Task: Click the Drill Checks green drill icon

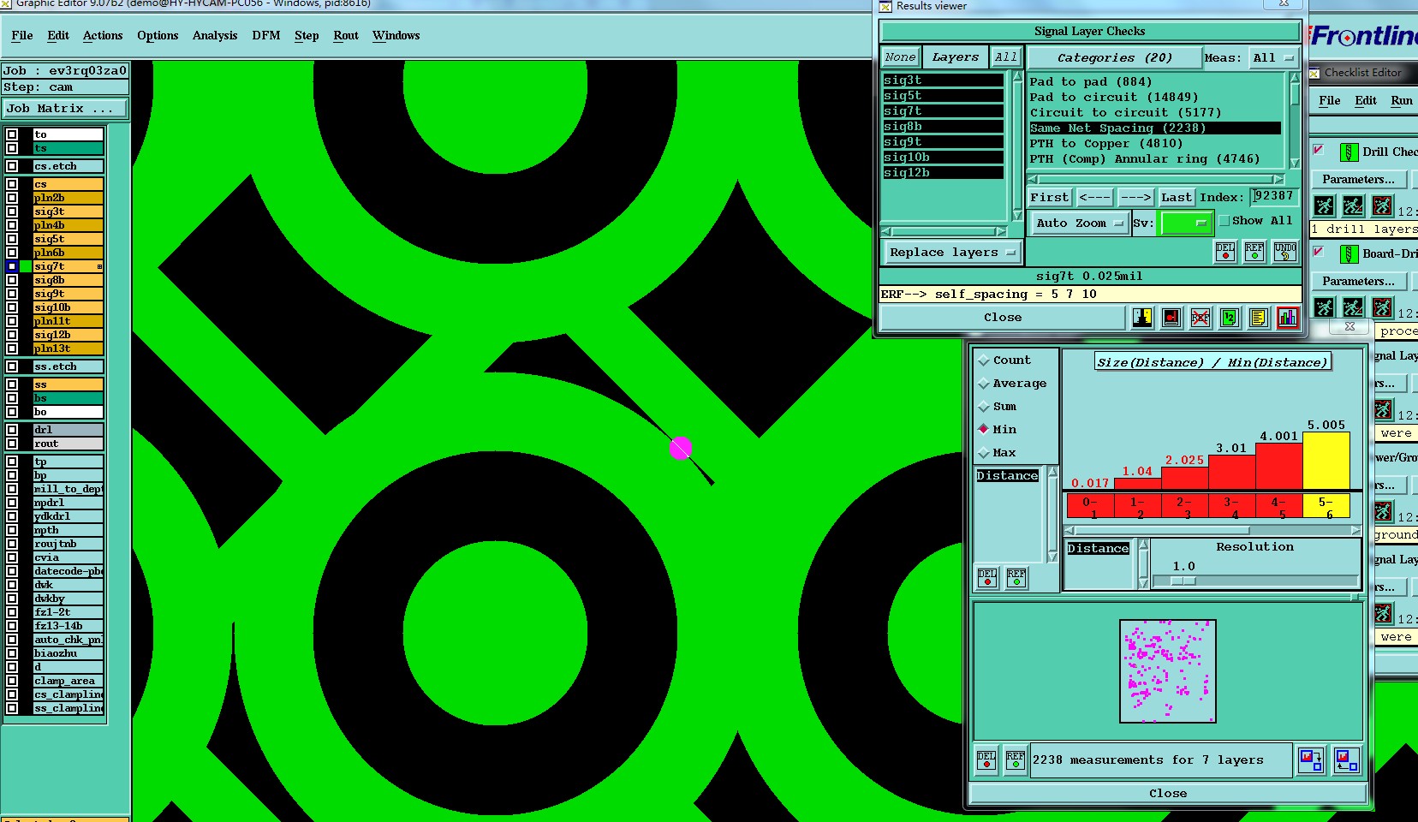Action: [1349, 152]
